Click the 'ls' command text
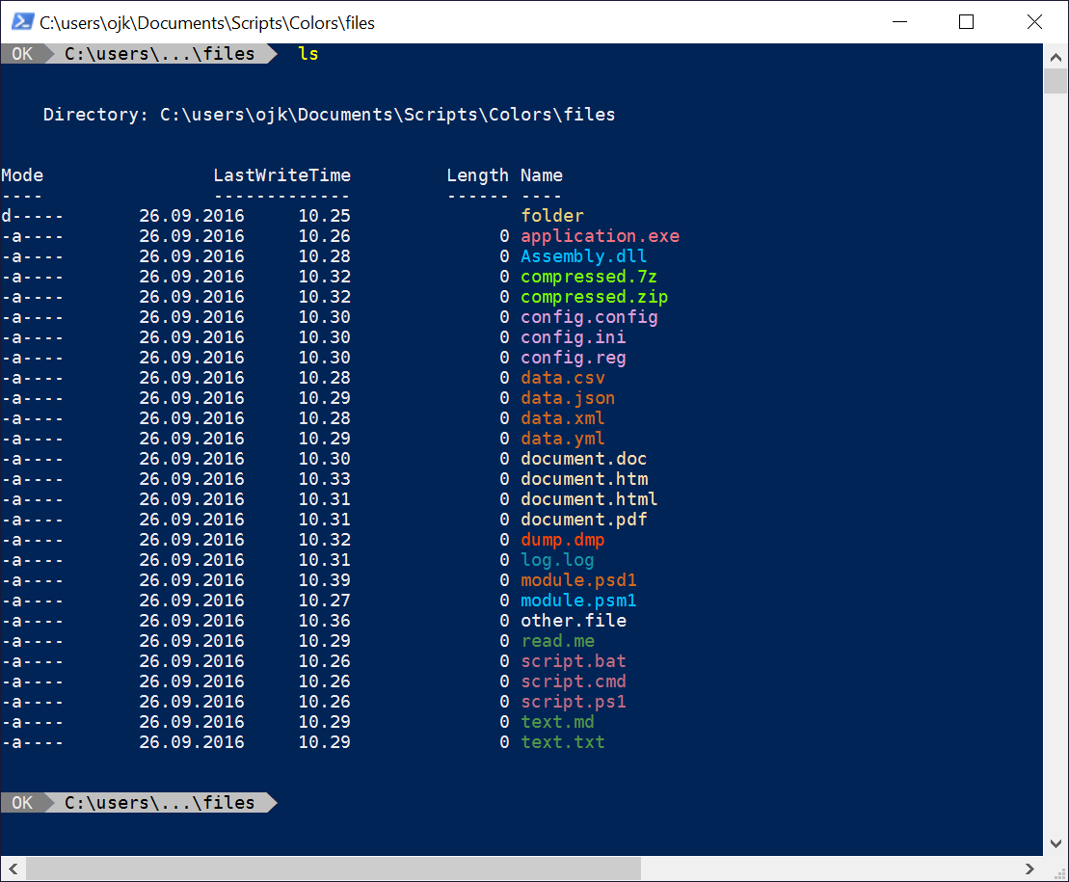Image resolution: width=1069 pixels, height=882 pixels. [x=308, y=54]
